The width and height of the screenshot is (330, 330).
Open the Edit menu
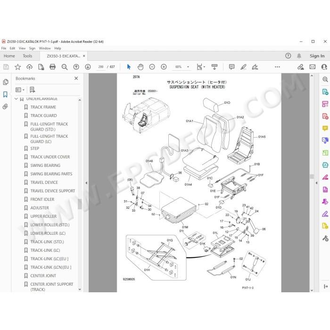[x=12, y=48]
